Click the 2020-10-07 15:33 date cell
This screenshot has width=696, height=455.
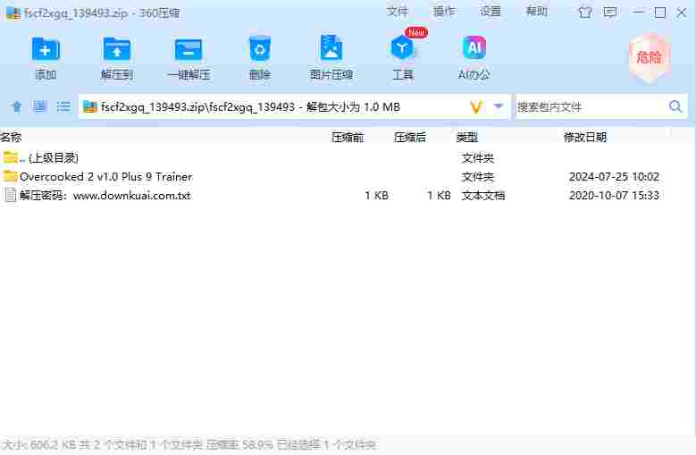coord(614,195)
